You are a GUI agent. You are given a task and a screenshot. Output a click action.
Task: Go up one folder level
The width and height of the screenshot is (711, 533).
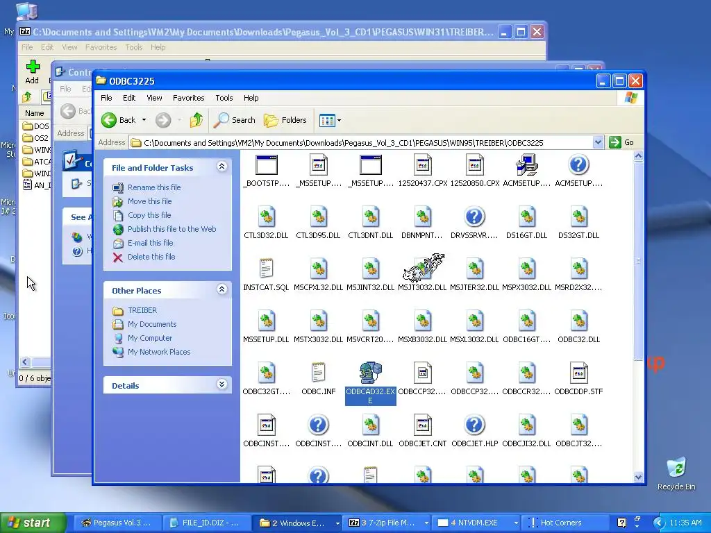coord(196,120)
